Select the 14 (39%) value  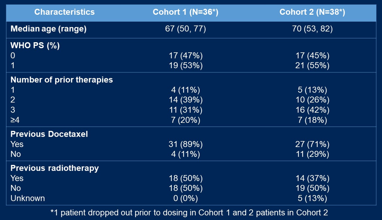185,100
